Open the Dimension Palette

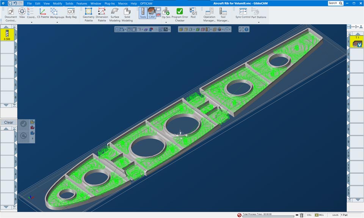102,14
